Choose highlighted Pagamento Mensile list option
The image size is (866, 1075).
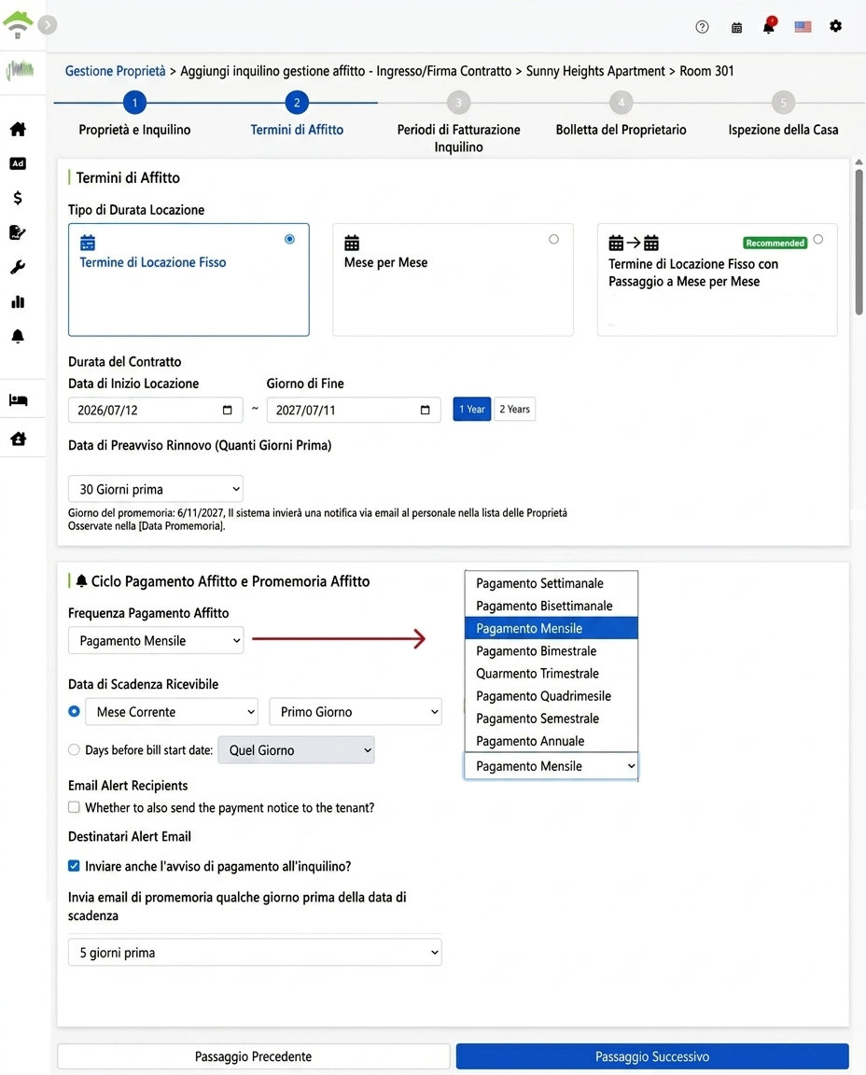(x=552, y=628)
